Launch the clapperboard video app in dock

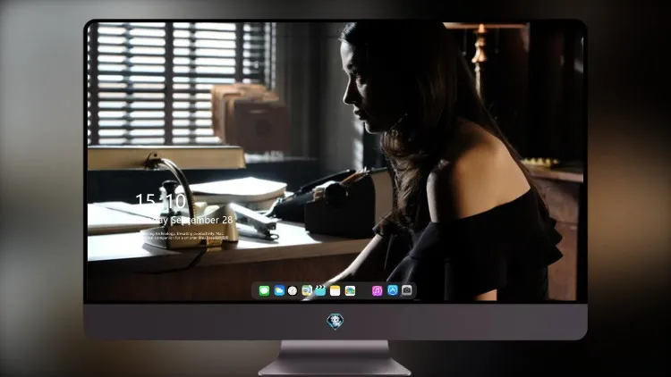point(320,290)
